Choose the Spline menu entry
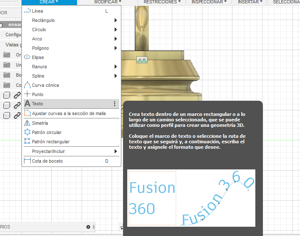 pyautogui.click(x=71, y=76)
